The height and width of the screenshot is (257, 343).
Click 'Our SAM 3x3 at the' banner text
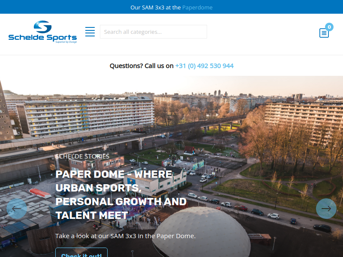156,7
